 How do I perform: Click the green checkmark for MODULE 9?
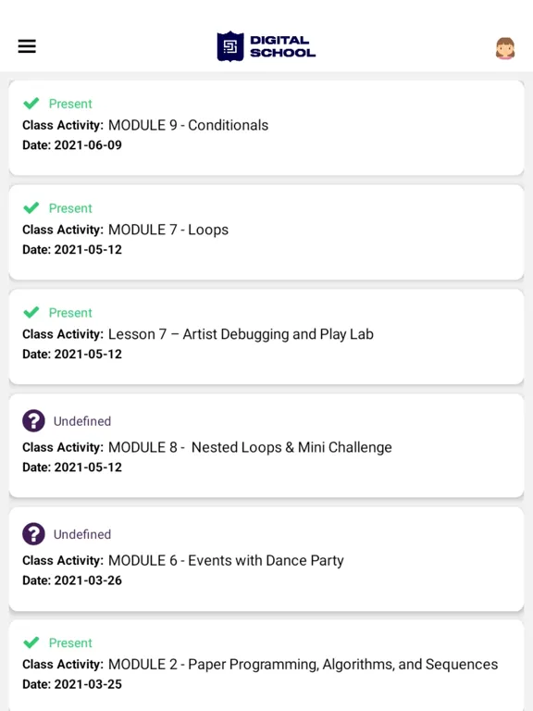tap(31, 104)
